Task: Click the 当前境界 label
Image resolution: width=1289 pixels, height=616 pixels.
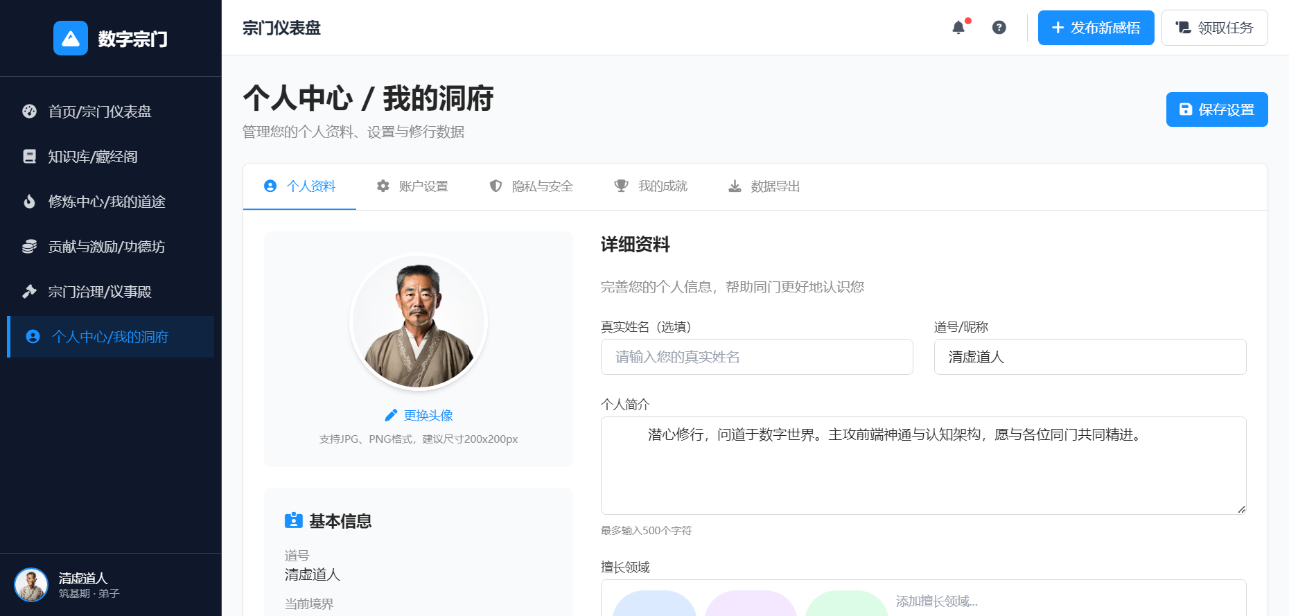Action: point(309,604)
